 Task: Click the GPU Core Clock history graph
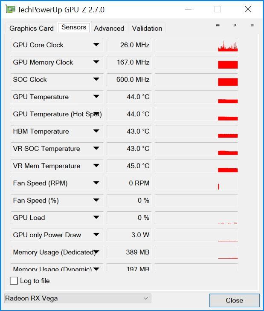(196, 45)
